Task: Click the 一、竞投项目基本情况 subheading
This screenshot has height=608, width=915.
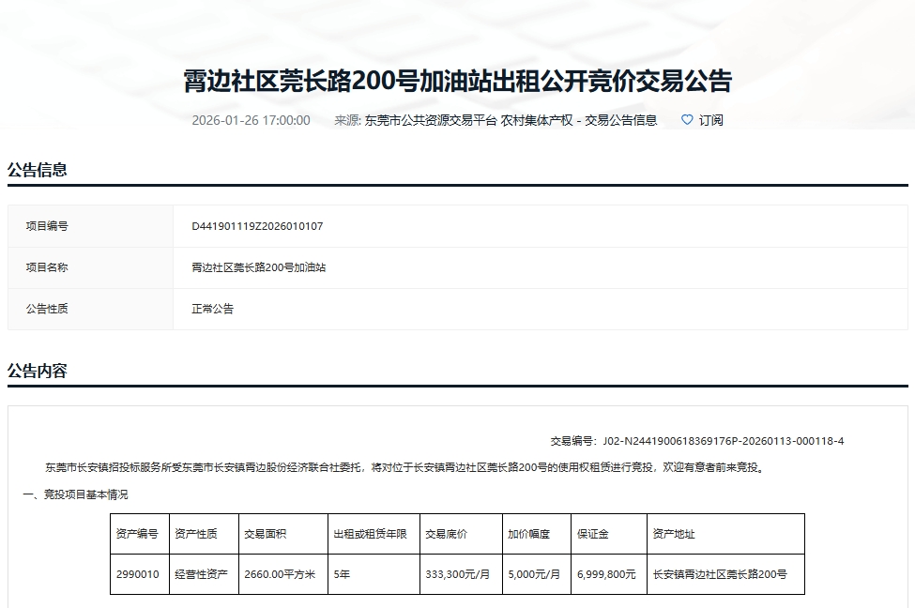Action: 75,494
